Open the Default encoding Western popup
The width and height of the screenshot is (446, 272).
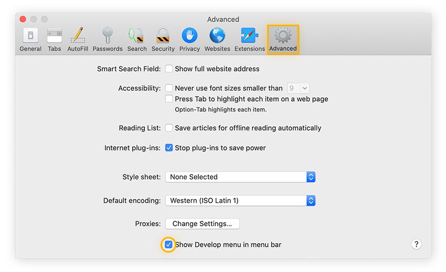[x=240, y=200]
